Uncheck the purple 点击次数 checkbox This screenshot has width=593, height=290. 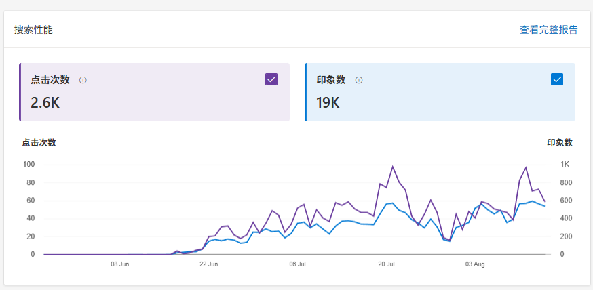pyautogui.click(x=271, y=79)
